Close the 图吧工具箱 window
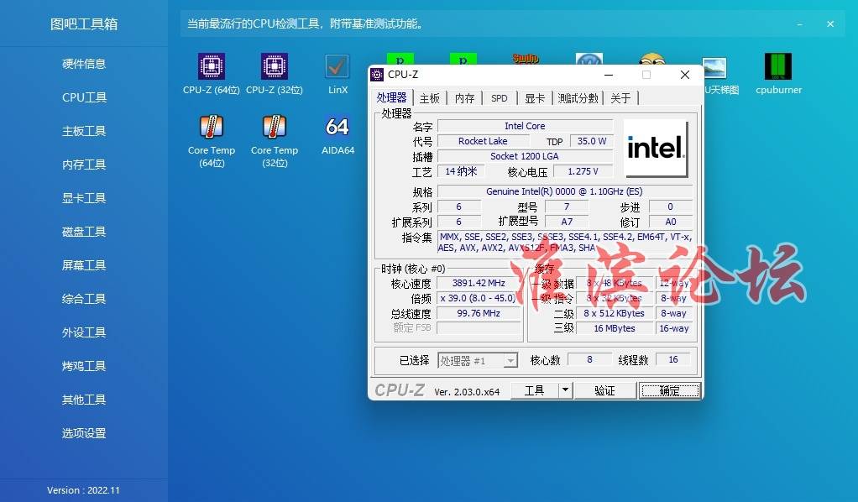The width and height of the screenshot is (858, 502). [830, 24]
